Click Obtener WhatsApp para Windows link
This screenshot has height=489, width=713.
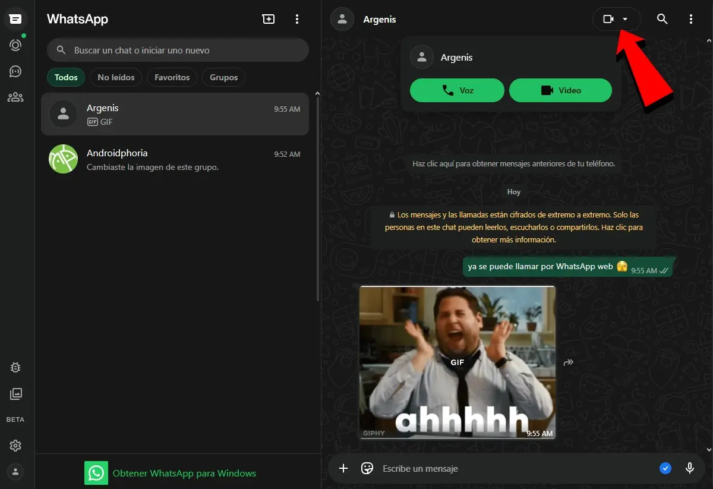point(184,474)
